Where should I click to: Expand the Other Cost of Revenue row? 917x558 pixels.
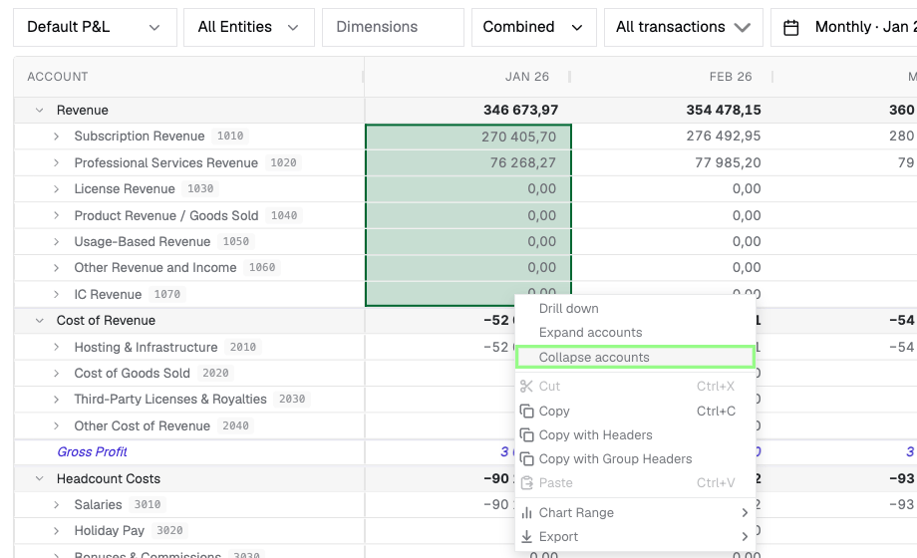point(56,425)
